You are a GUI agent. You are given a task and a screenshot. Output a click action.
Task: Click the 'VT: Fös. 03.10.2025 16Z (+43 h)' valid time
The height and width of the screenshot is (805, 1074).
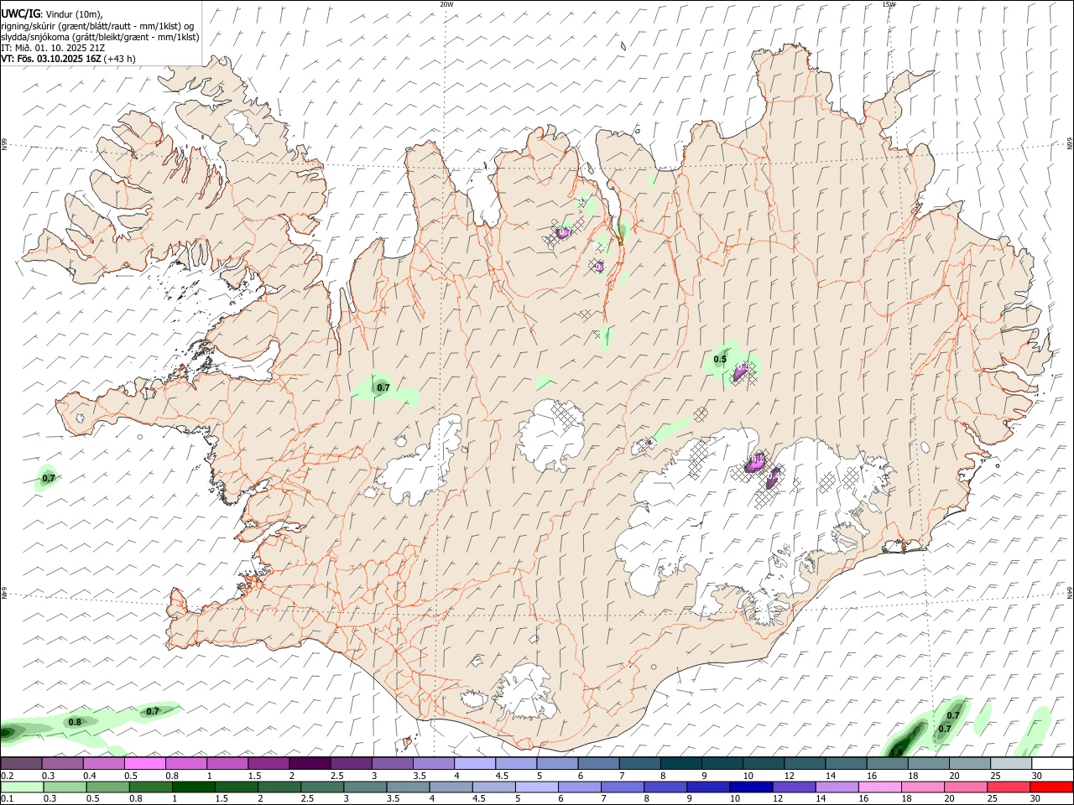(x=68, y=59)
